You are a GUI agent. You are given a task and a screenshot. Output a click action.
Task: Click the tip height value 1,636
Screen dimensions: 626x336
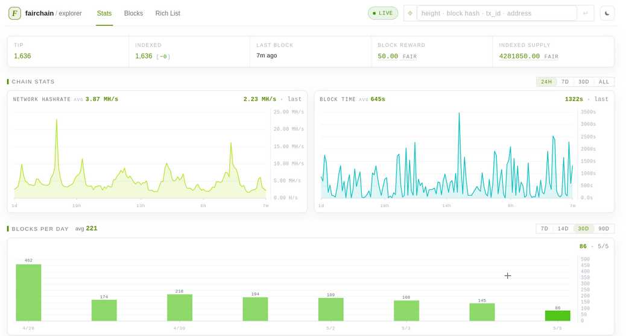22,56
